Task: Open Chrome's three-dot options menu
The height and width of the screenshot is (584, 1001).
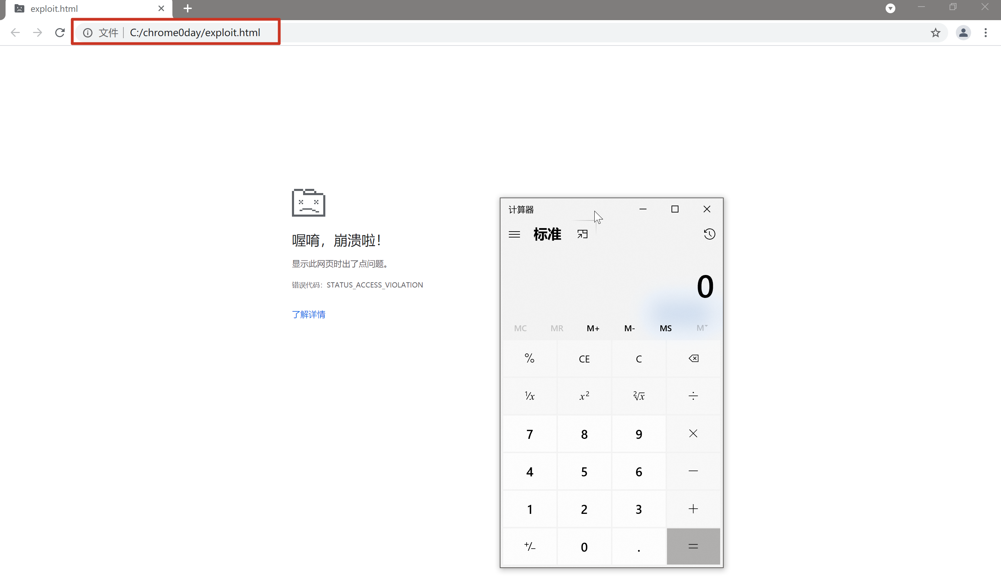Action: (985, 33)
